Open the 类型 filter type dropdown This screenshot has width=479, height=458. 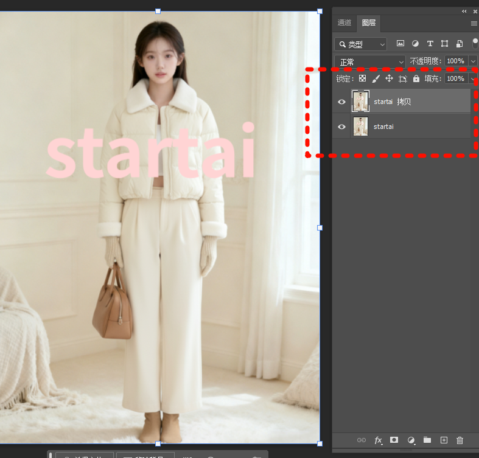tap(361, 44)
